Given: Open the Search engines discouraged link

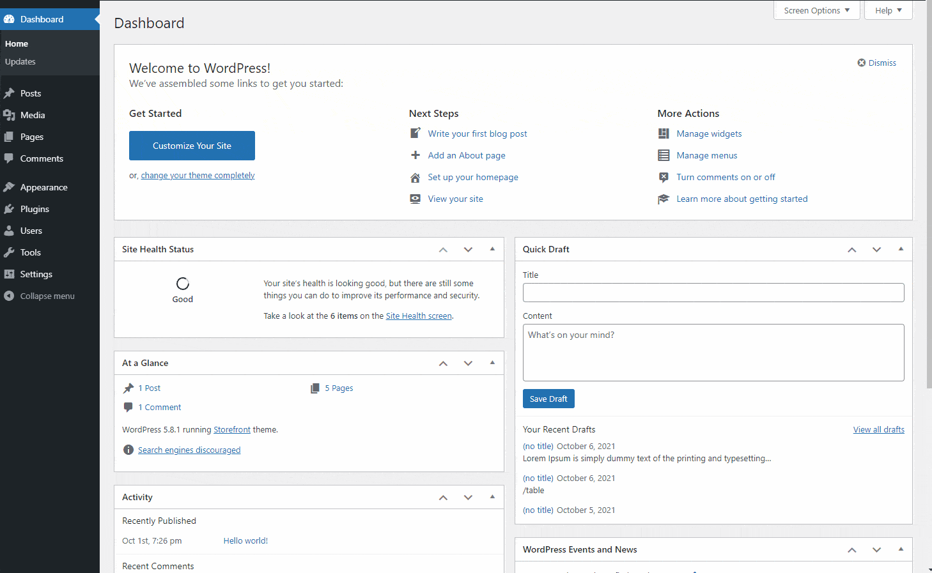Looking at the screenshot, I should click(189, 450).
